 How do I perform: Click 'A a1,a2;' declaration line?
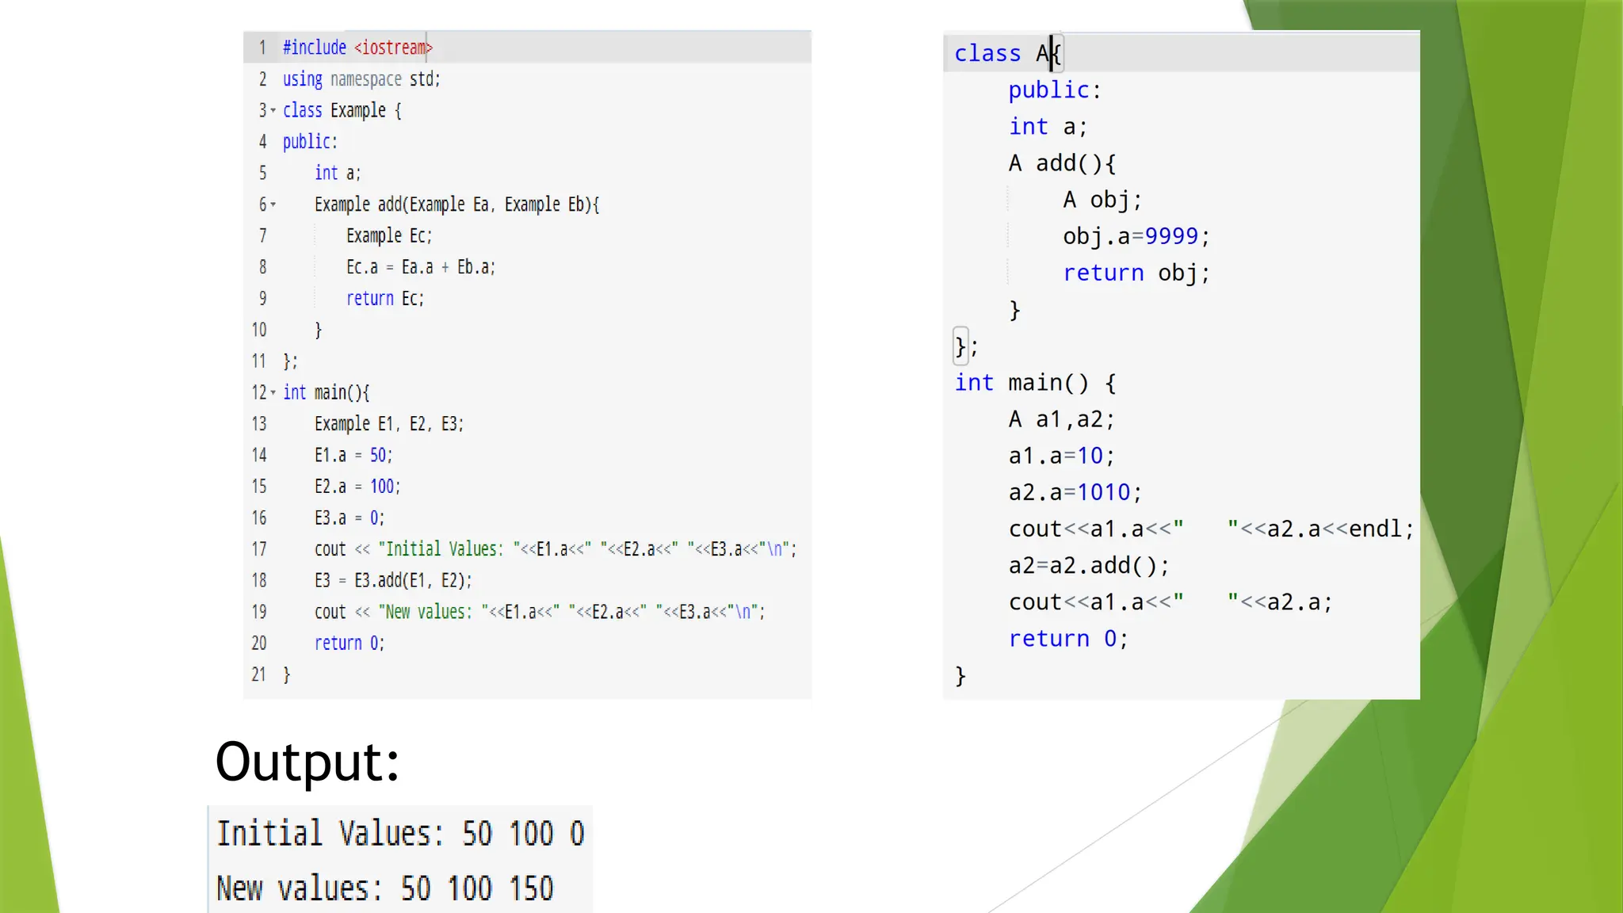pyautogui.click(x=1061, y=419)
